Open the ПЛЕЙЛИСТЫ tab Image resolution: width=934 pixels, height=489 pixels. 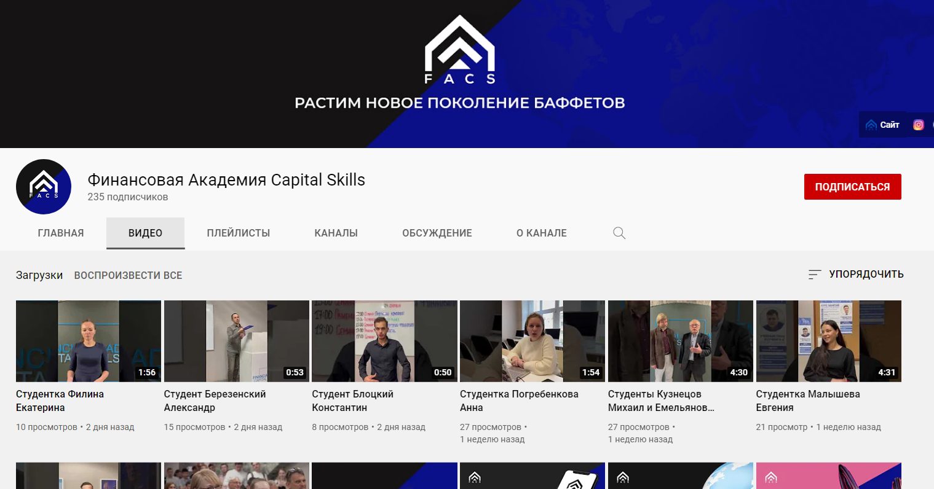tap(239, 233)
